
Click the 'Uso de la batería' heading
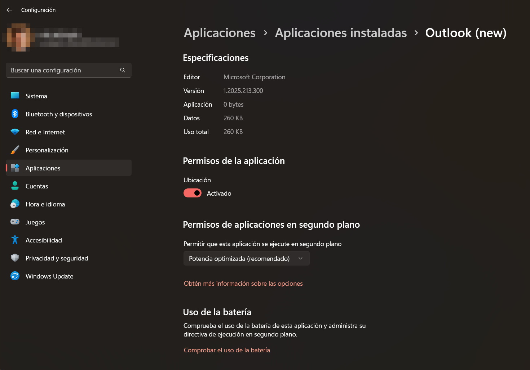point(217,312)
